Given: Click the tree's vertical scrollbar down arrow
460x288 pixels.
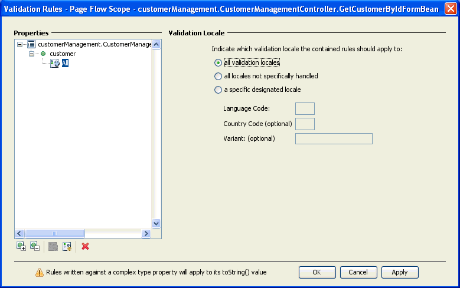Looking at the screenshot, I should pos(156,224).
